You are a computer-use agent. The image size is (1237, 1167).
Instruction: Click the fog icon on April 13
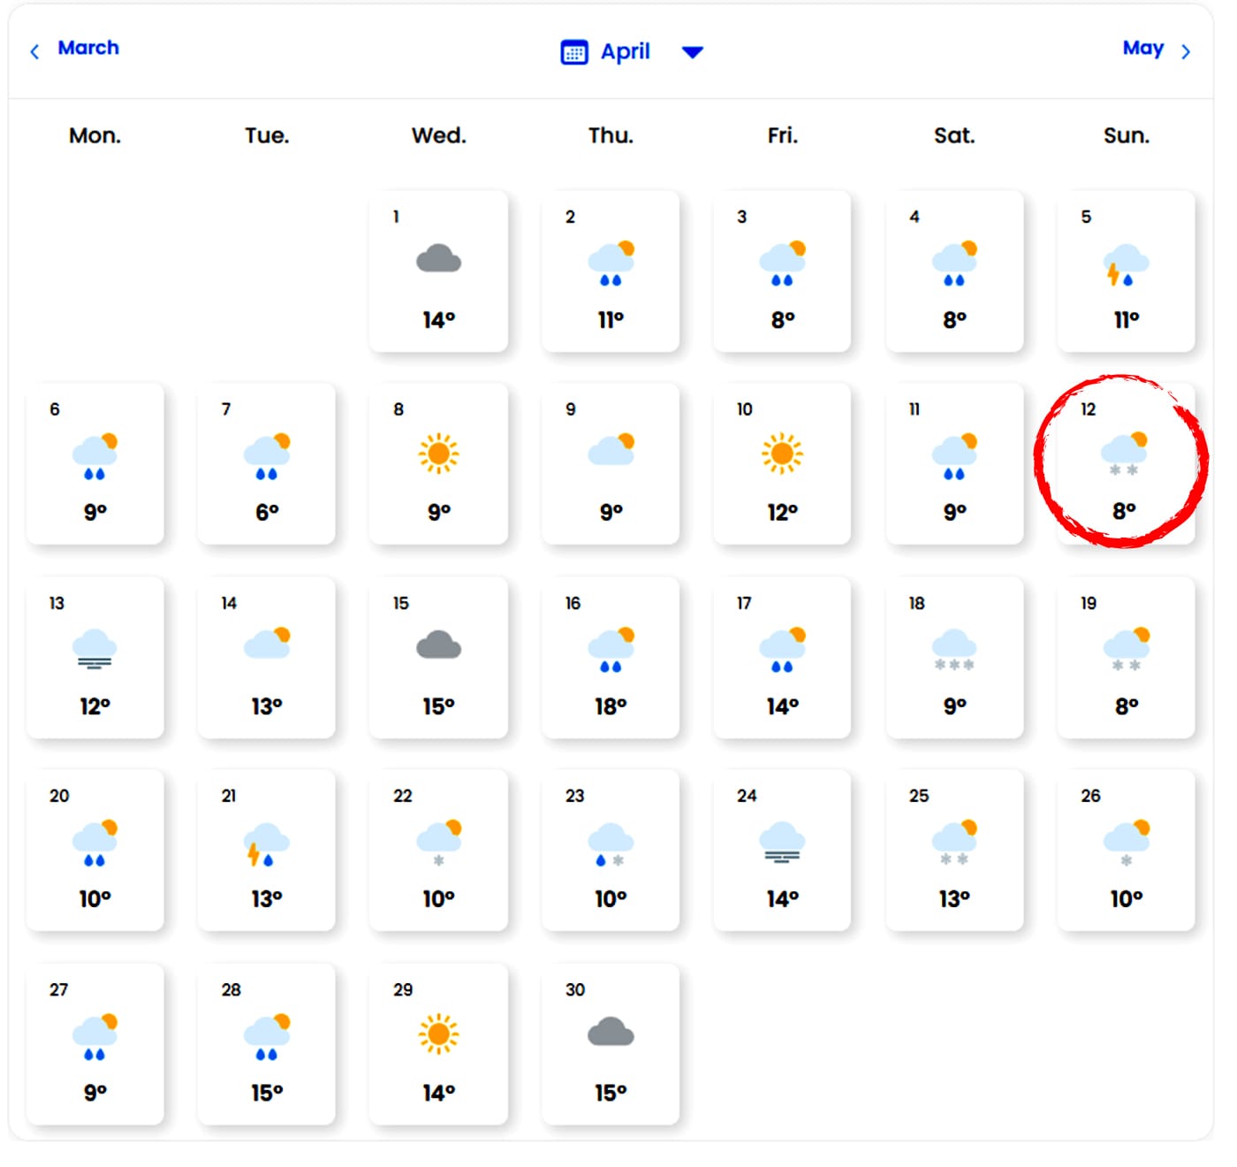tap(95, 649)
